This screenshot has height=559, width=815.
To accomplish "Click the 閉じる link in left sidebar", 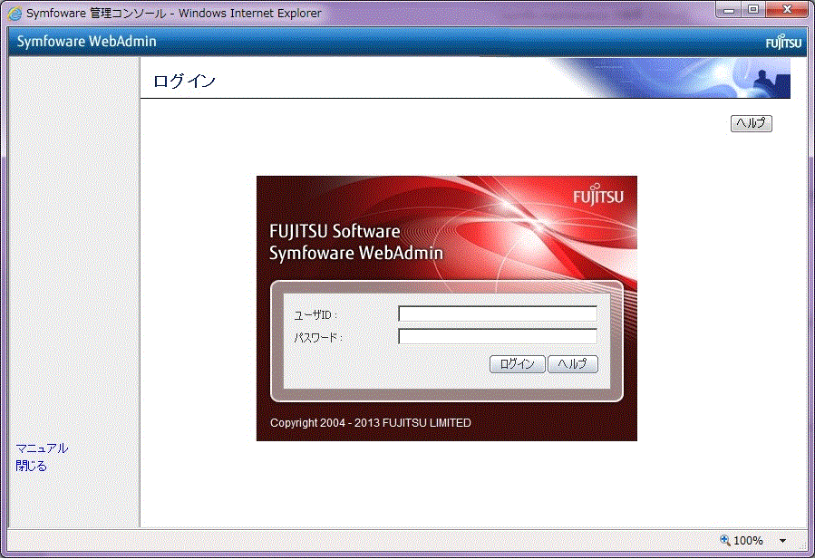I will tap(31, 467).
